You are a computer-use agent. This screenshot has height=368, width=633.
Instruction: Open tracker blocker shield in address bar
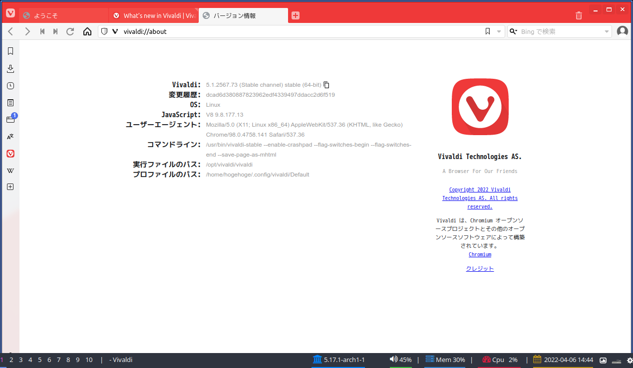104,31
